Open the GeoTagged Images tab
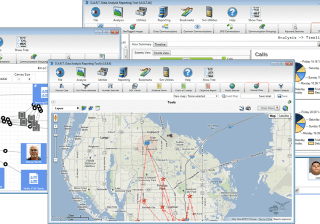 pos(133,28)
